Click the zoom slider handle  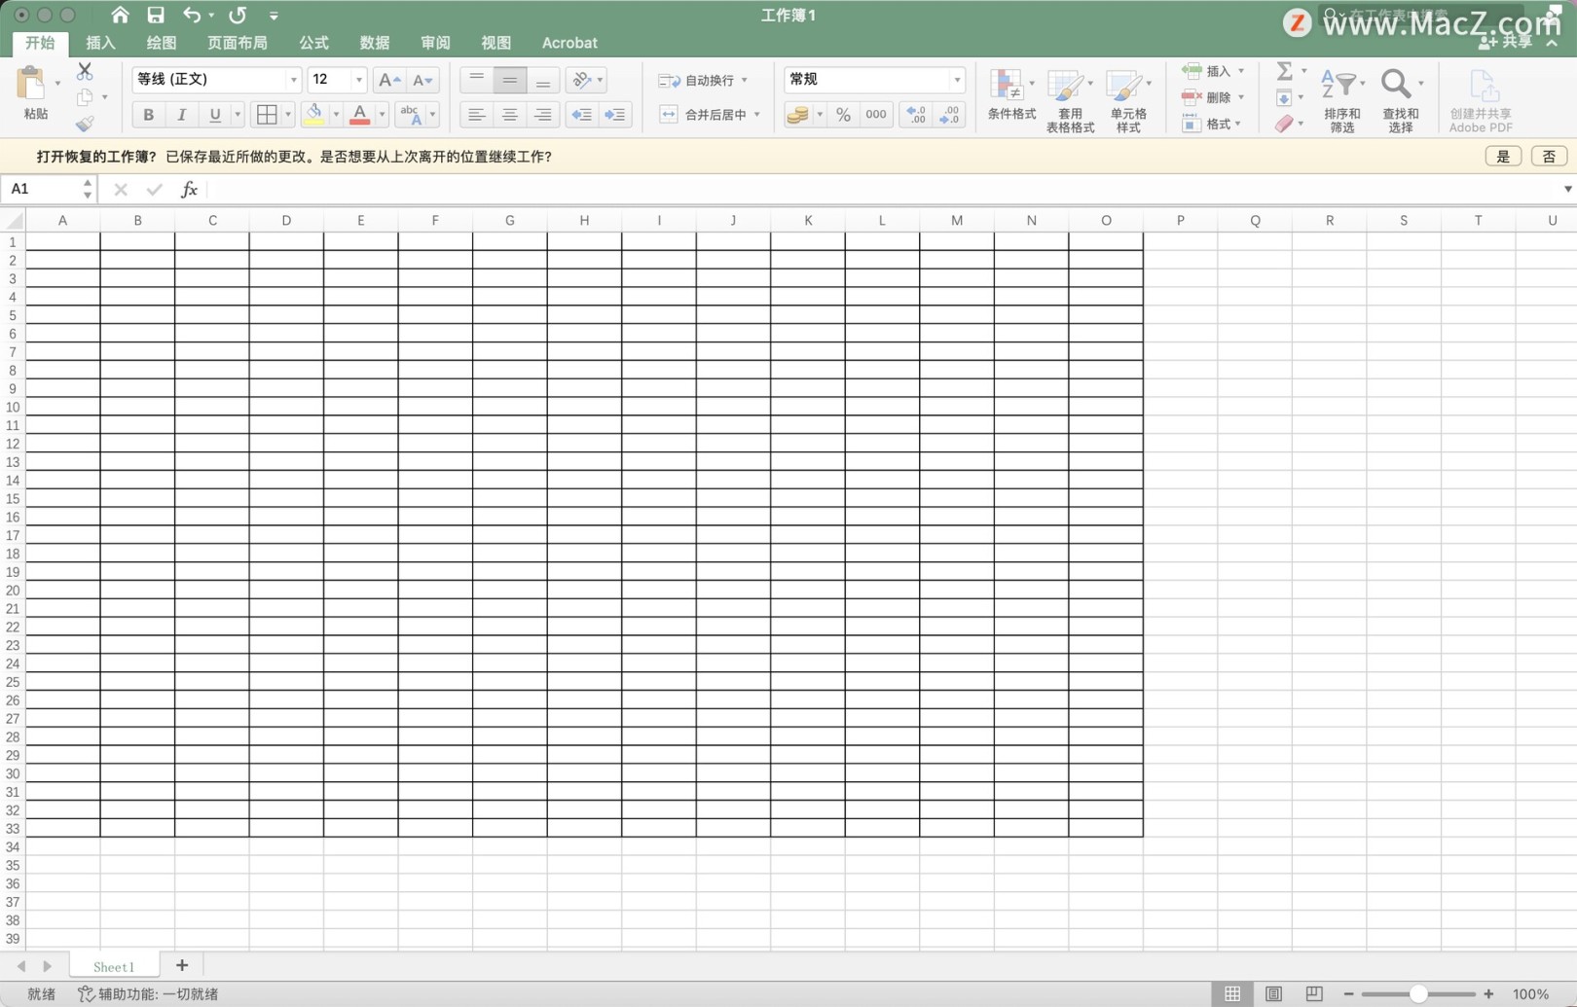(1418, 993)
